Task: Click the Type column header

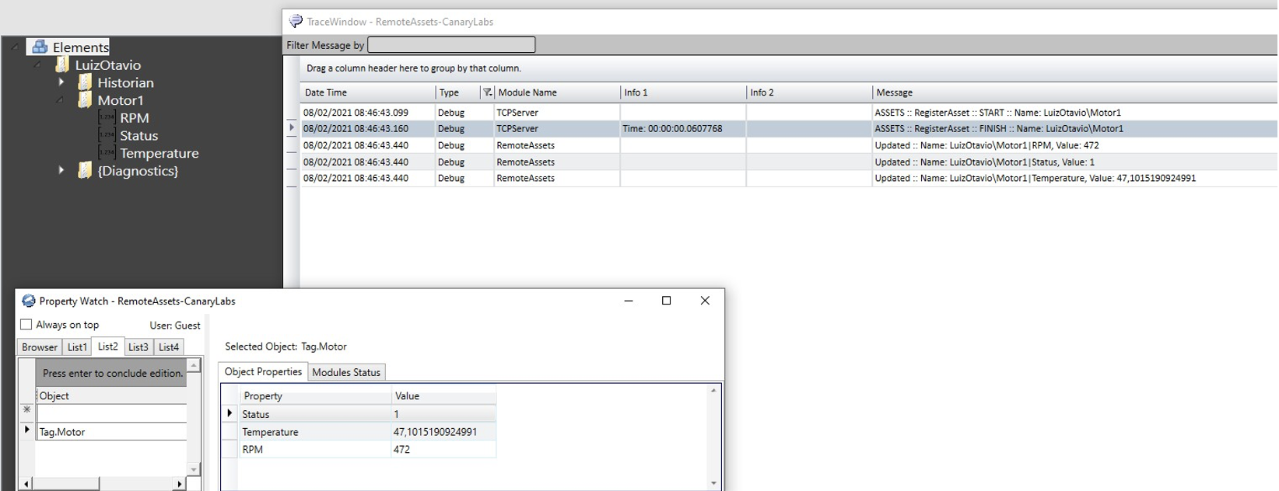Action: point(458,92)
